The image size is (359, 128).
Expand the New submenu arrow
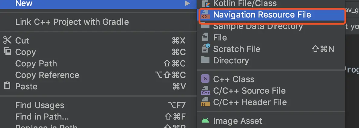[x=187, y=4]
